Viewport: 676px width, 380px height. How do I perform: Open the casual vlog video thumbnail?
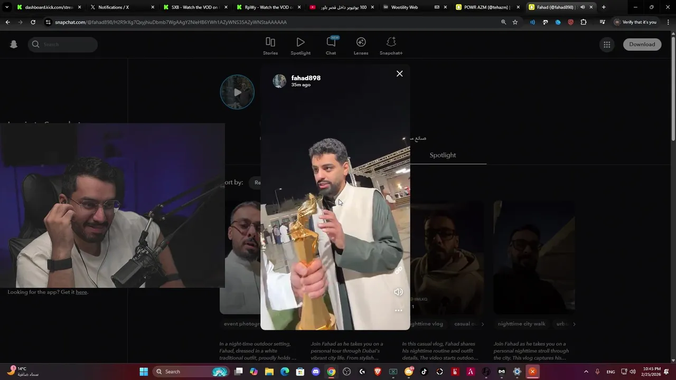447,258
